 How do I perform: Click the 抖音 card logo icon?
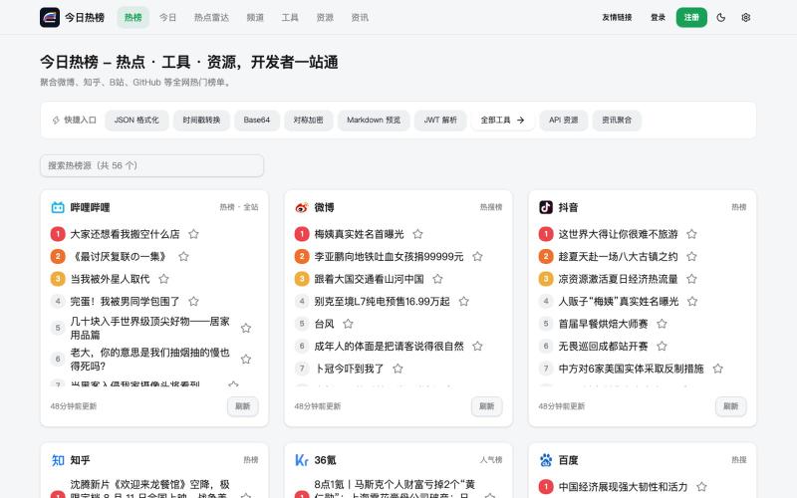546,207
